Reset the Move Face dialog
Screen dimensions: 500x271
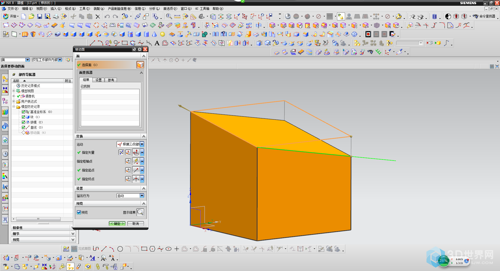134,49
